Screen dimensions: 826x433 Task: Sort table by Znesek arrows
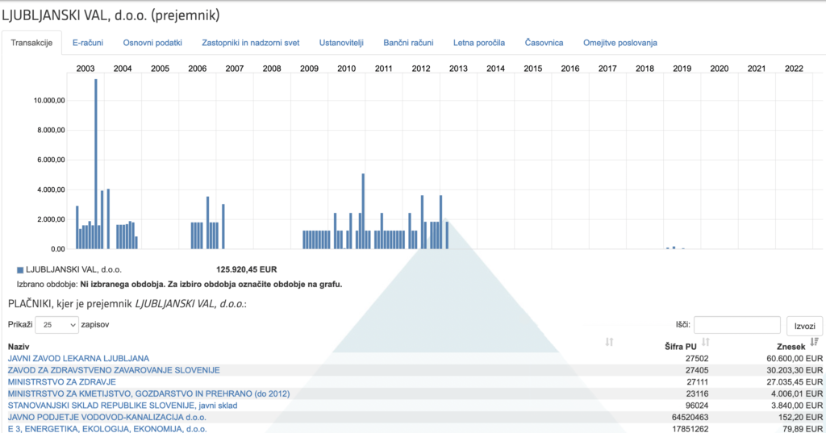coord(815,342)
